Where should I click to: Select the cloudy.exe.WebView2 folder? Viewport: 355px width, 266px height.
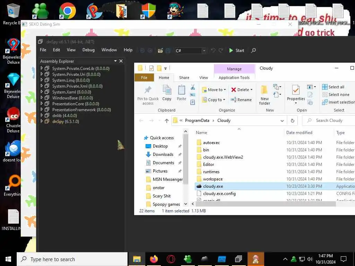(x=223, y=157)
